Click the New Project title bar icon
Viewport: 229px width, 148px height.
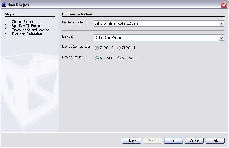(x=4, y=5)
